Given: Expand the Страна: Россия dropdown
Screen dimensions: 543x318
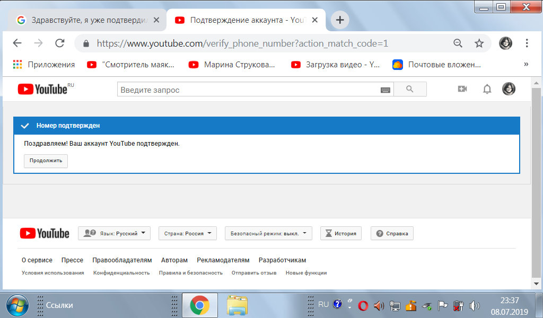Looking at the screenshot, I should pyautogui.click(x=188, y=233).
